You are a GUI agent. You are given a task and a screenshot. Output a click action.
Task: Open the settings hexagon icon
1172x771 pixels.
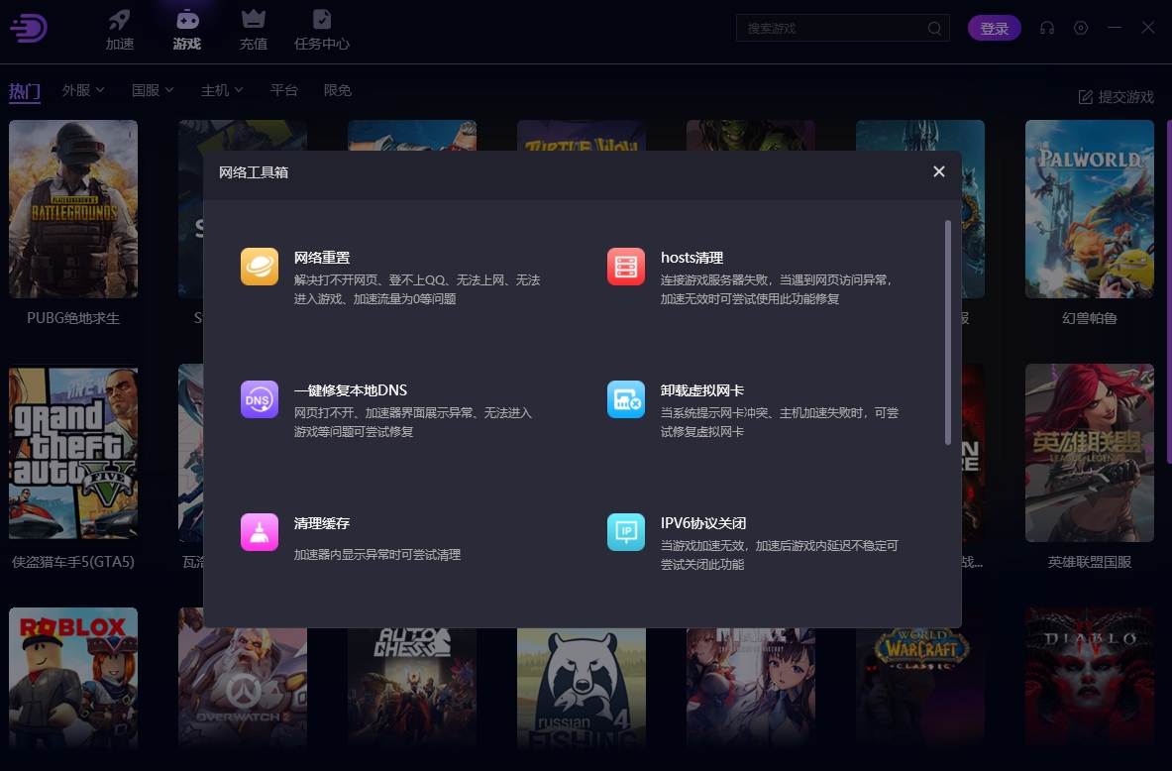[x=1081, y=29]
